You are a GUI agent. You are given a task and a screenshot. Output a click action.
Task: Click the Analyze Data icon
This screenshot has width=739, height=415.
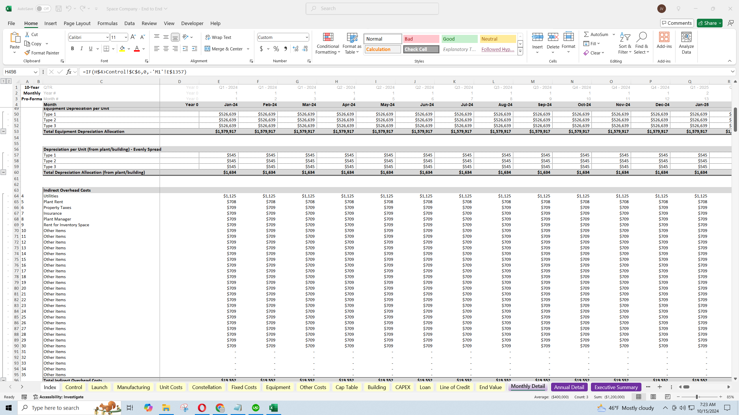coord(686,37)
